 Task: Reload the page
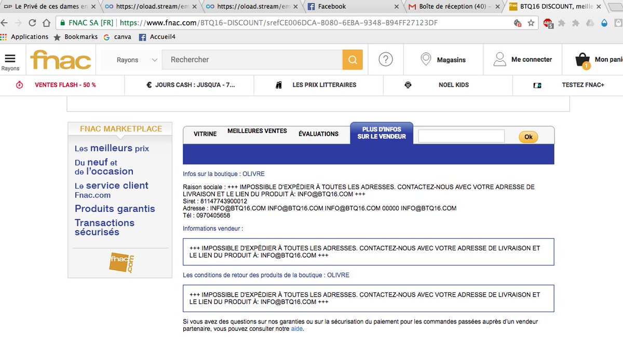pyautogui.click(x=32, y=23)
